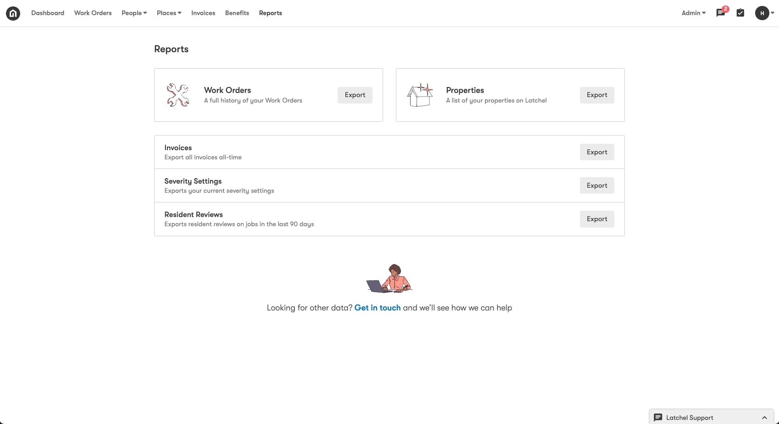Expand the Places dropdown menu
The height and width of the screenshot is (424, 779).
click(169, 13)
